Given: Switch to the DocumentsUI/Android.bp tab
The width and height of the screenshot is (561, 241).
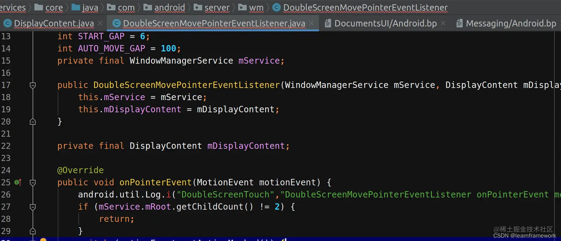Looking at the screenshot, I should click(386, 23).
